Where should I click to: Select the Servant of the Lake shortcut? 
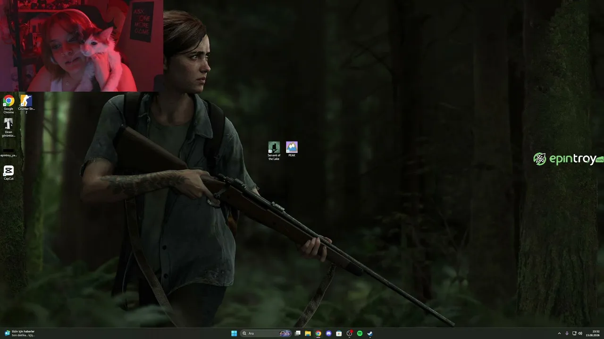pos(274,151)
